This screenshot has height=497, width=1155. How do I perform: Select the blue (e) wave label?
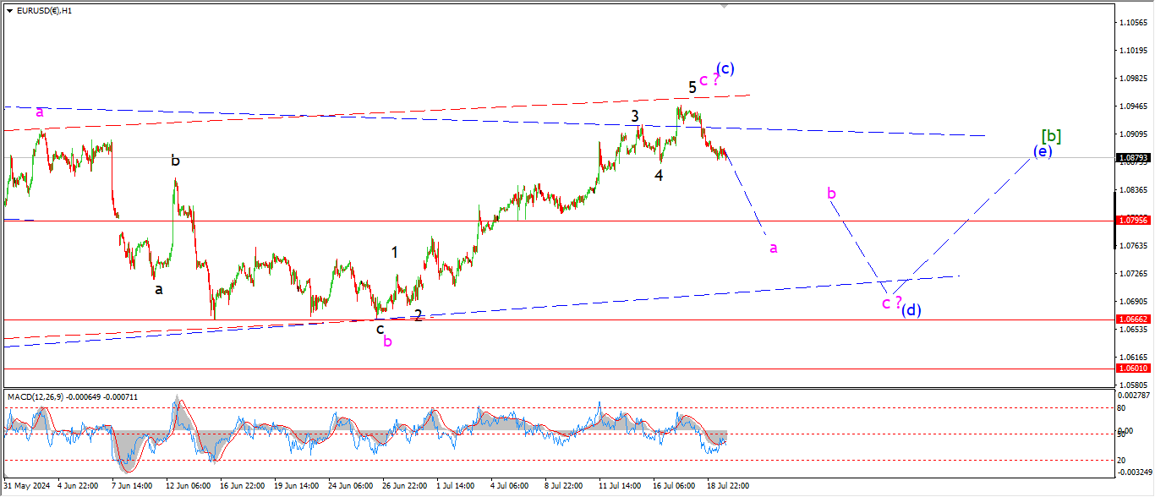[1042, 151]
